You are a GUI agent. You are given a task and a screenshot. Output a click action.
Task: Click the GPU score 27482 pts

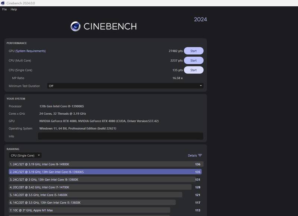175,51
